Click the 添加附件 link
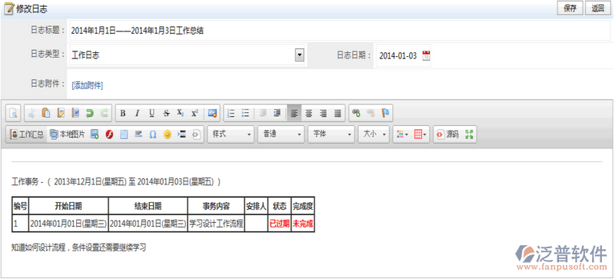Screen dimensions: 615x279 [x=87, y=85]
